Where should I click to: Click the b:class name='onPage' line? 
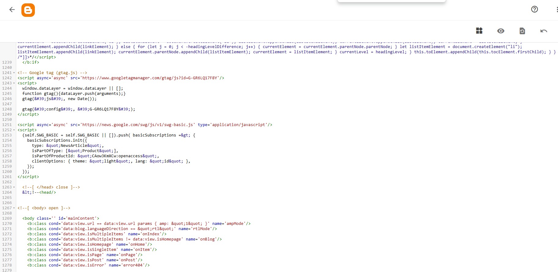(x=85, y=255)
